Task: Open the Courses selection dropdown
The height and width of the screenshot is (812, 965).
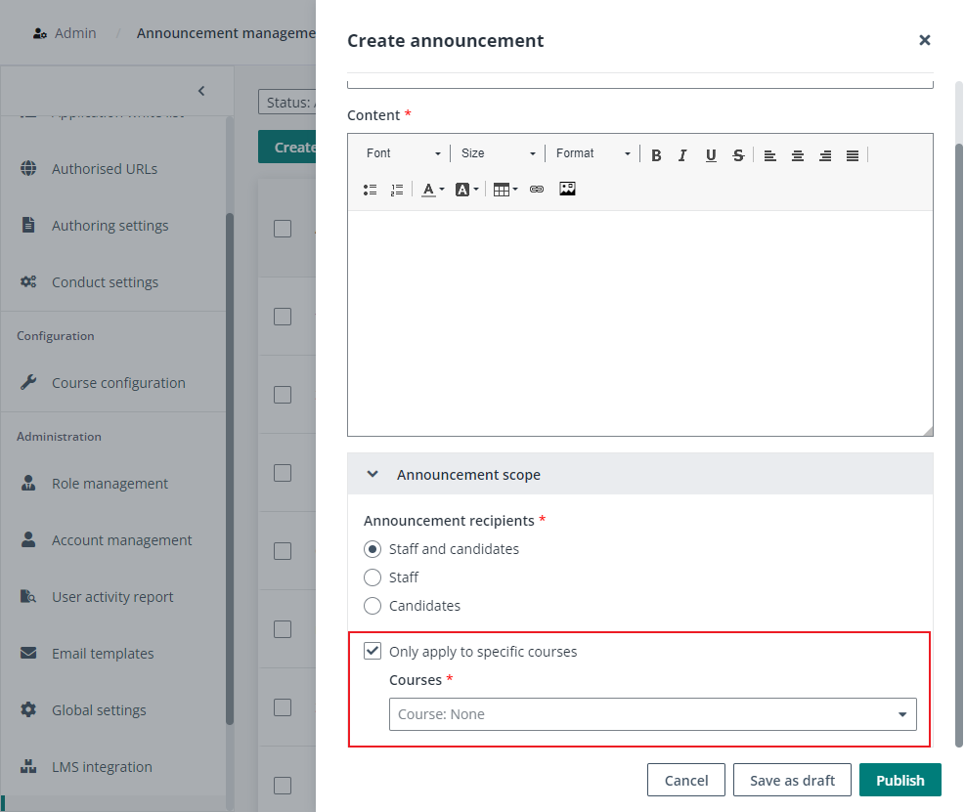Action: click(653, 714)
